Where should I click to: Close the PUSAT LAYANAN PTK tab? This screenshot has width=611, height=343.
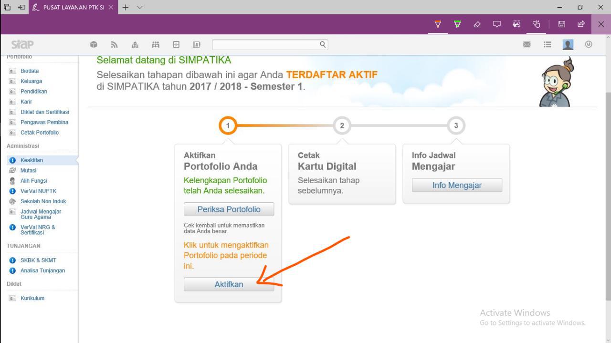pos(111,7)
